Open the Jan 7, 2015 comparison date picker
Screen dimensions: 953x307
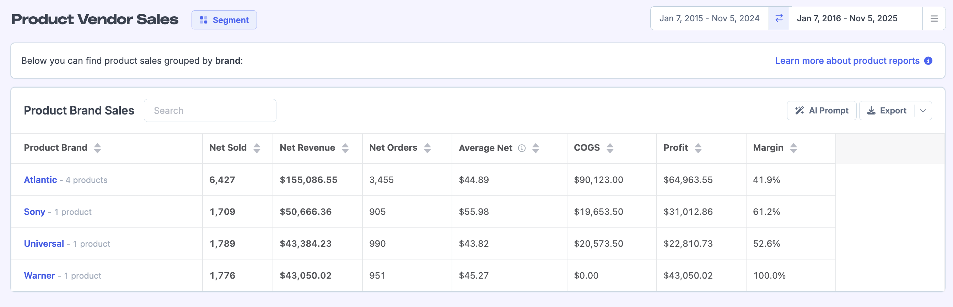pyautogui.click(x=709, y=18)
